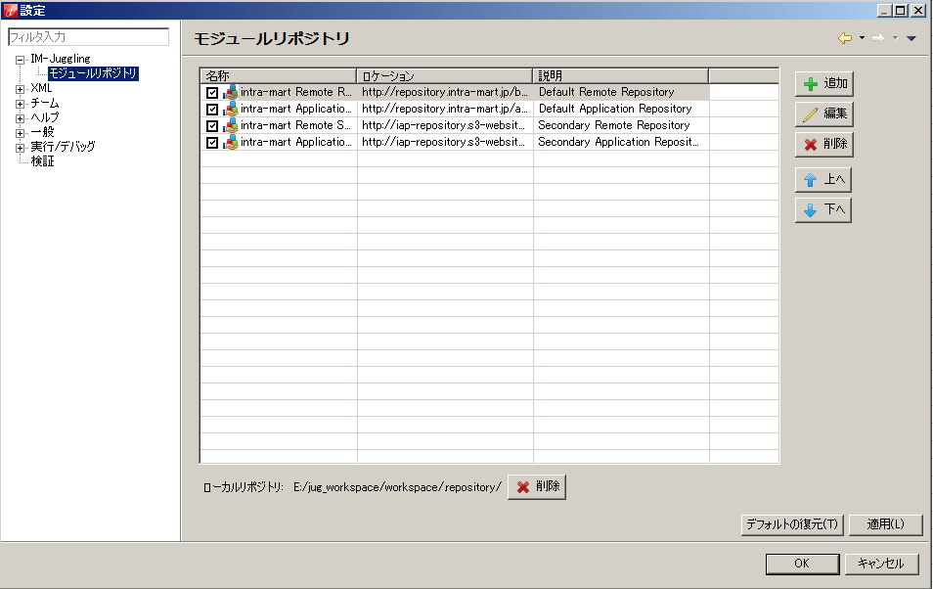The image size is (933, 589).
Task: Expand the ヘルプ tree node
Action: click(x=21, y=118)
